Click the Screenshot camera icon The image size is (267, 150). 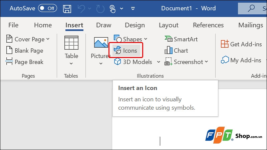[x=168, y=61]
